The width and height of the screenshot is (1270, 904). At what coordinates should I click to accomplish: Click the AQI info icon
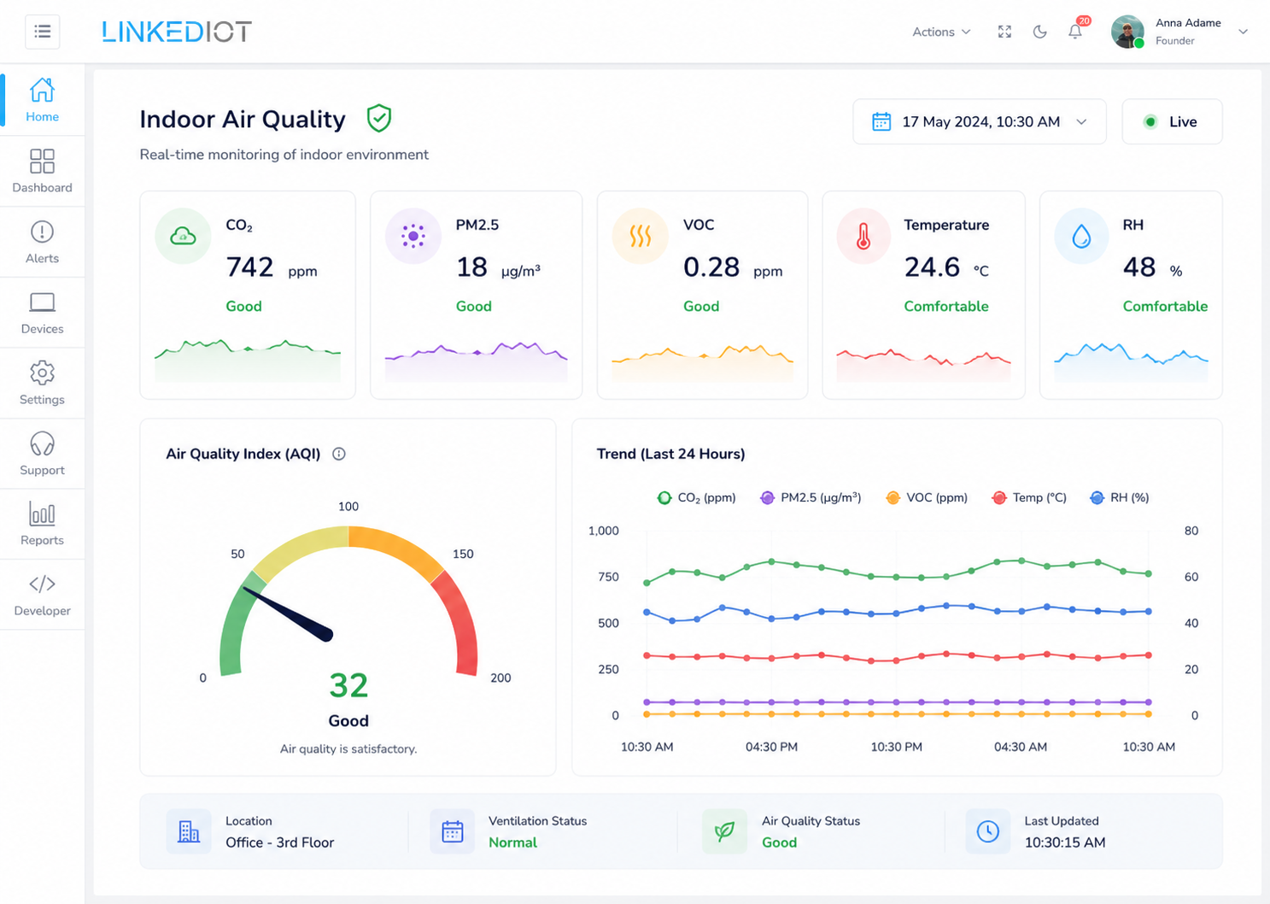(x=339, y=454)
